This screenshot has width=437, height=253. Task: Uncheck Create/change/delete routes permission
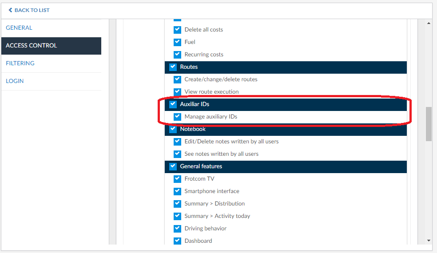point(177,79)
